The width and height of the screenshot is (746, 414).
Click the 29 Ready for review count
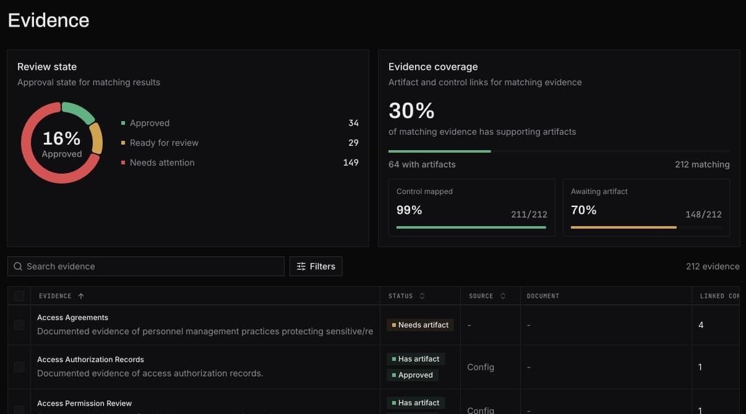[353, 143]
